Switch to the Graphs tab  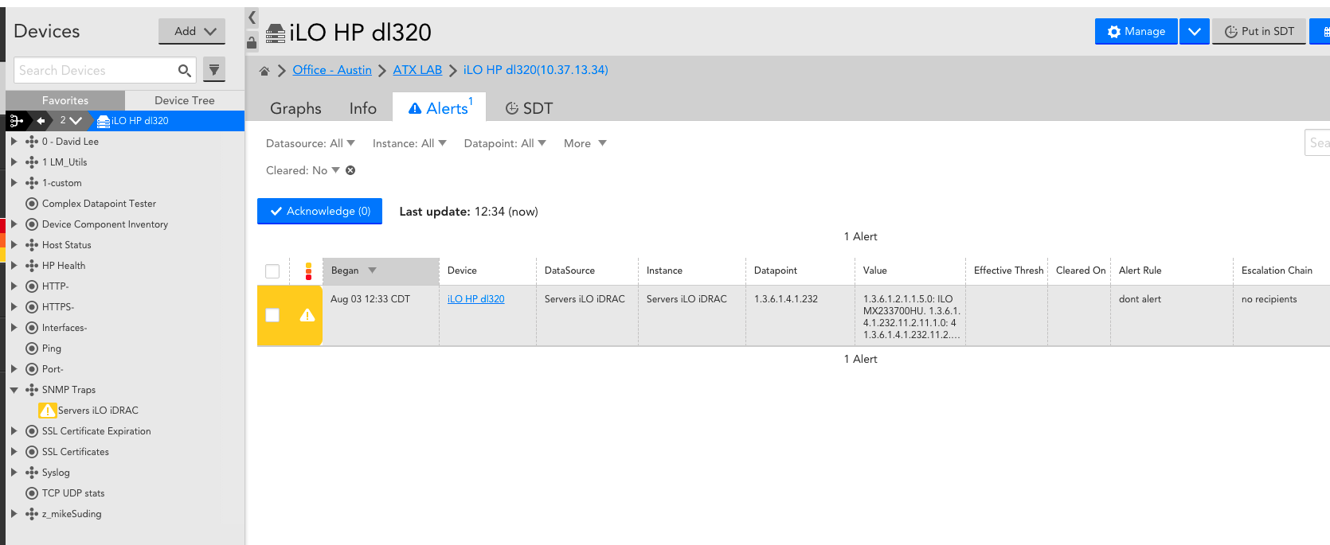point(295,108)
